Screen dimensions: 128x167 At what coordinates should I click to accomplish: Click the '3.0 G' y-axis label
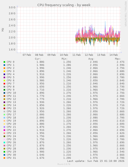[12, 7]
